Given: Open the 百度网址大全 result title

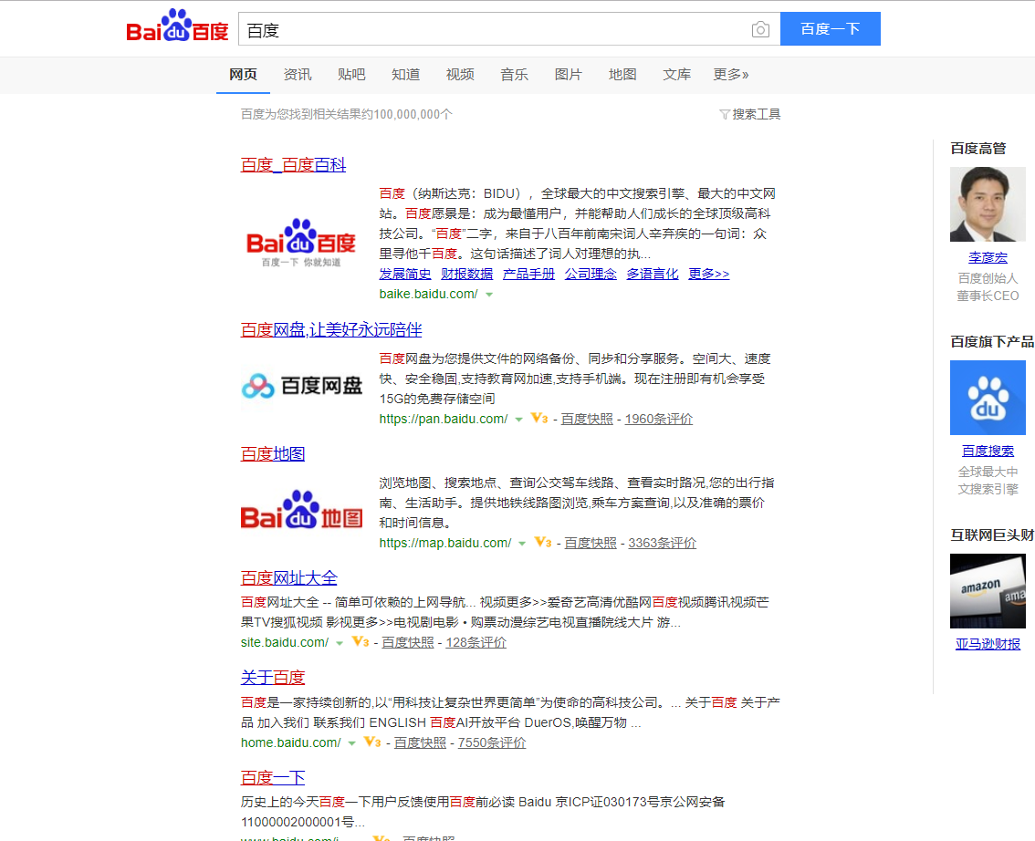Looking at the screenshot, I should 289,577.
